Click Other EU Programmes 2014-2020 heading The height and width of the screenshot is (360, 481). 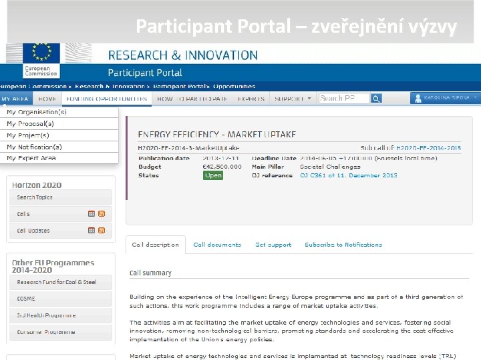click(x=53, y=266)
